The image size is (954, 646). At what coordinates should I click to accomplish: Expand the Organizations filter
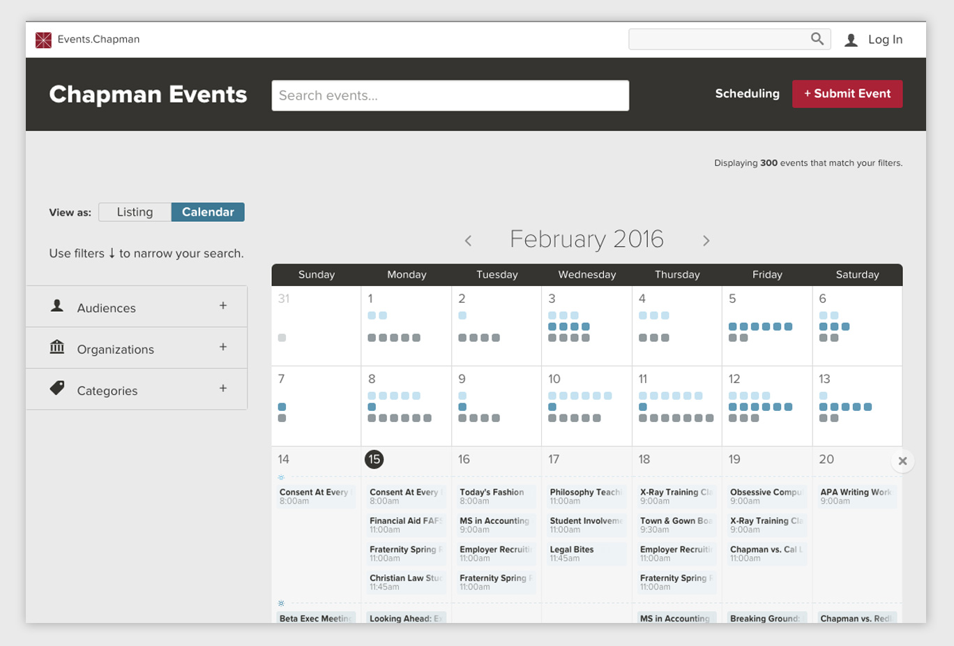[x=223, y=347]
